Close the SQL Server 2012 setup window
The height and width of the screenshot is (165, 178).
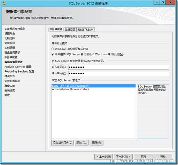point(170,3)
